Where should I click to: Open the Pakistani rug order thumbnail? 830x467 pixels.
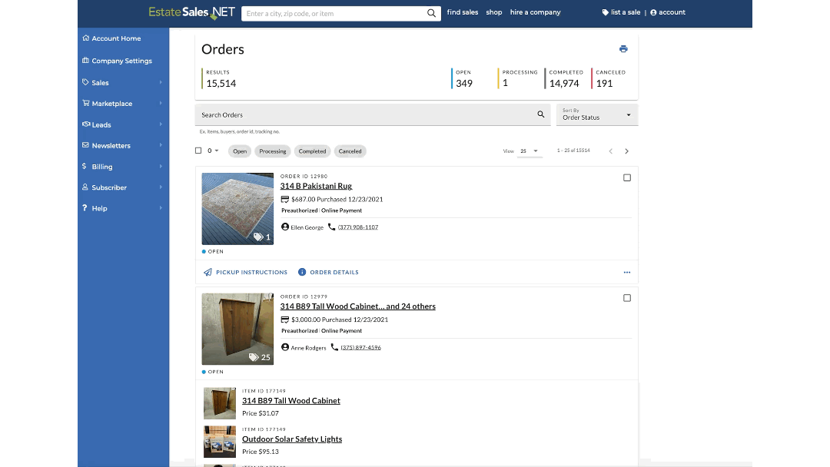click(x=237, y=208)
